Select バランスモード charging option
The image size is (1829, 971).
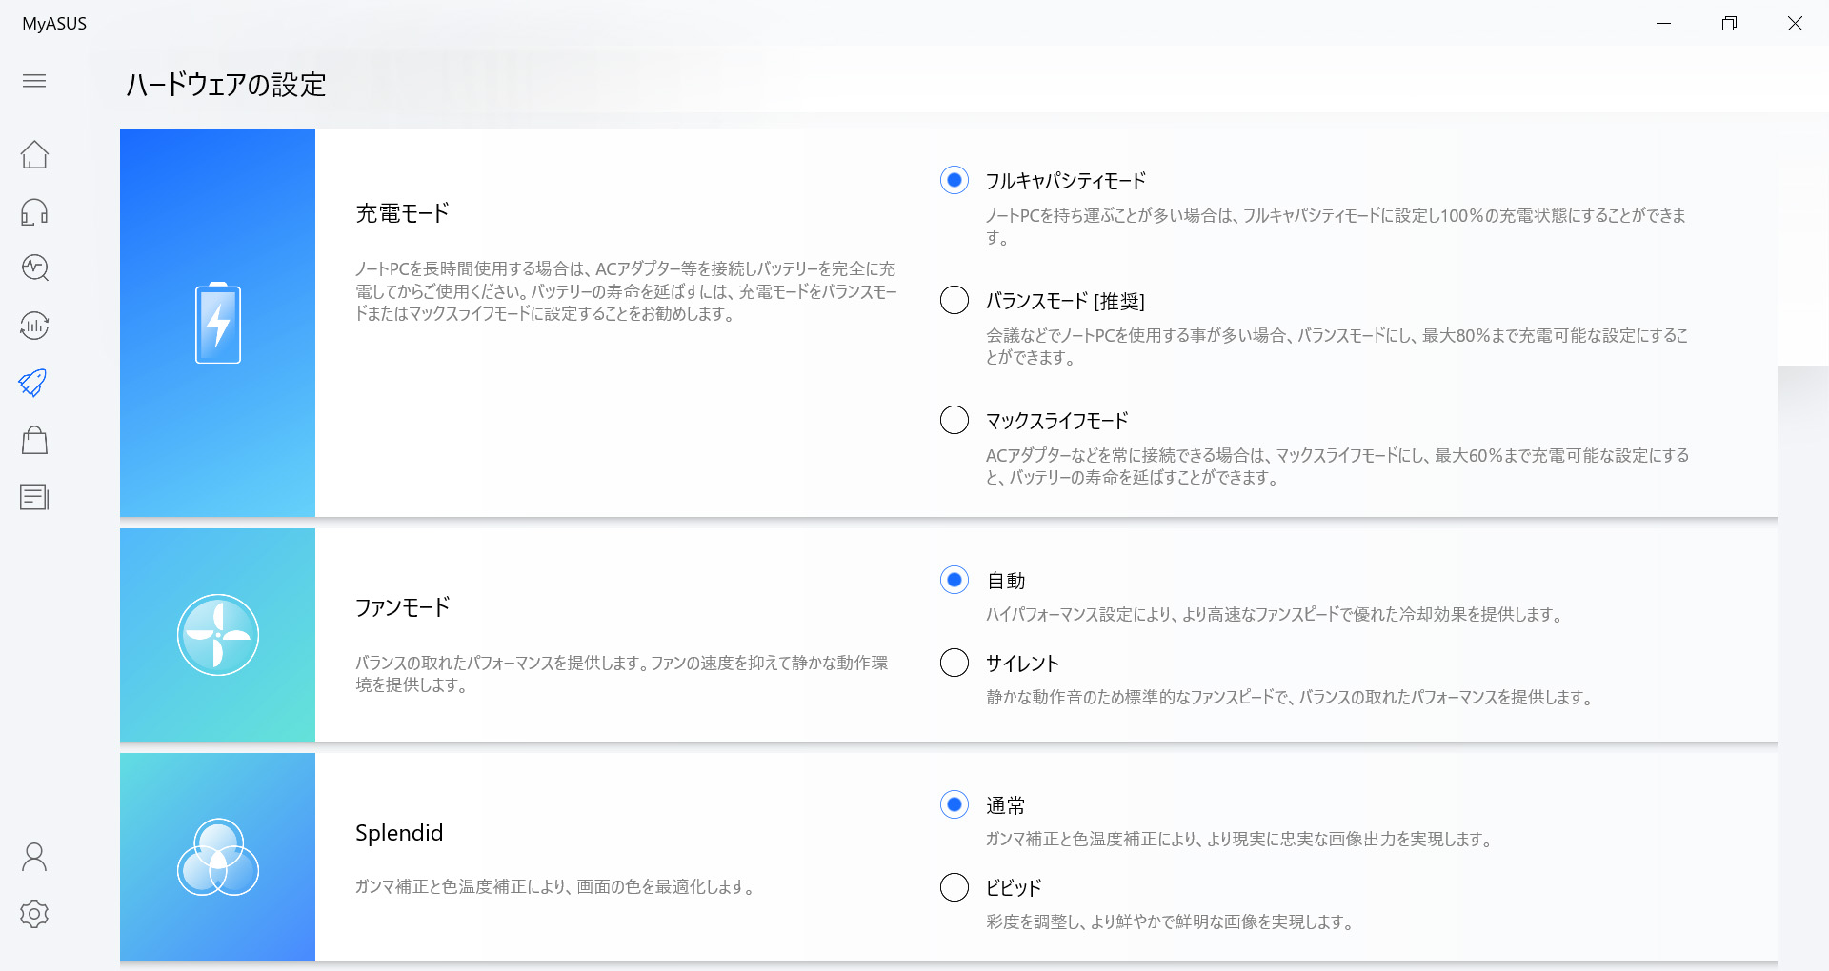point(954,301)
